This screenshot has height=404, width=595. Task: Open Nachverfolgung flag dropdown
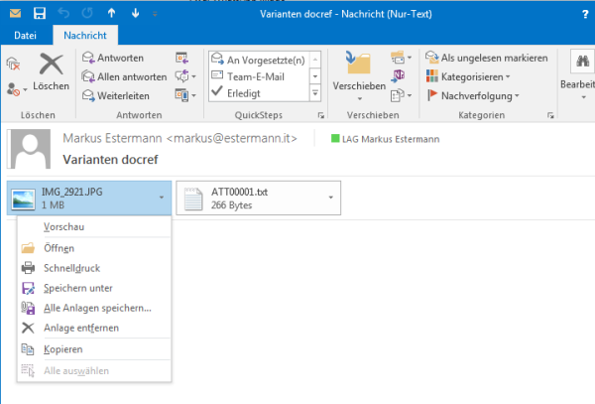coord(473,95)
